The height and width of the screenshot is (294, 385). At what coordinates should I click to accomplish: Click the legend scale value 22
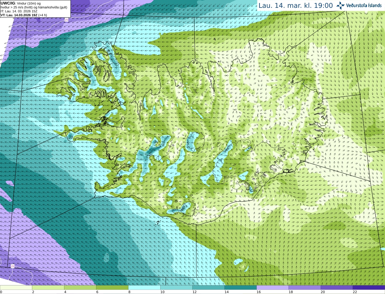coord(355,292)
